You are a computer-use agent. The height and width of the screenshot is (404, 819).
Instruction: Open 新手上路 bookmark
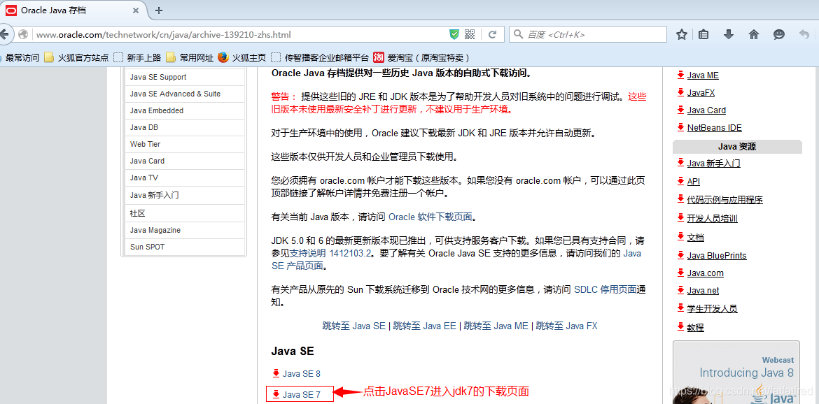point(137,57)
